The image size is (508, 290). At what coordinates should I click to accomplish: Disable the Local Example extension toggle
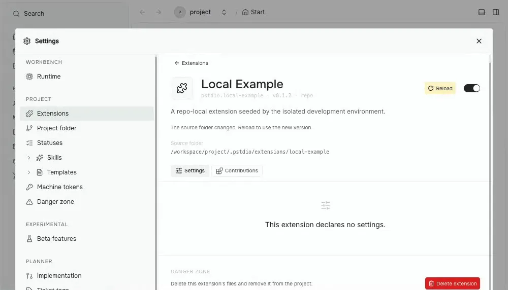[x=472, y=88]
